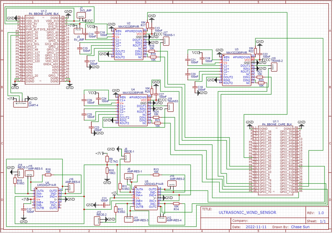
Task: Select the R10 10kΩ resistor value
Action: pos(112,173)
